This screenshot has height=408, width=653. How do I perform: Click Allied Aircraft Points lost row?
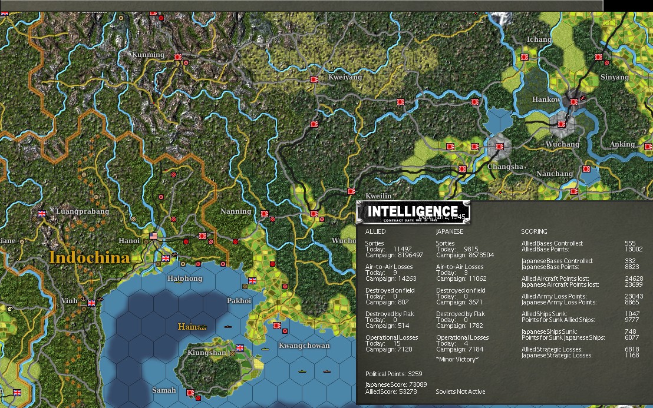pyautogui.click(x=582, y=278)
